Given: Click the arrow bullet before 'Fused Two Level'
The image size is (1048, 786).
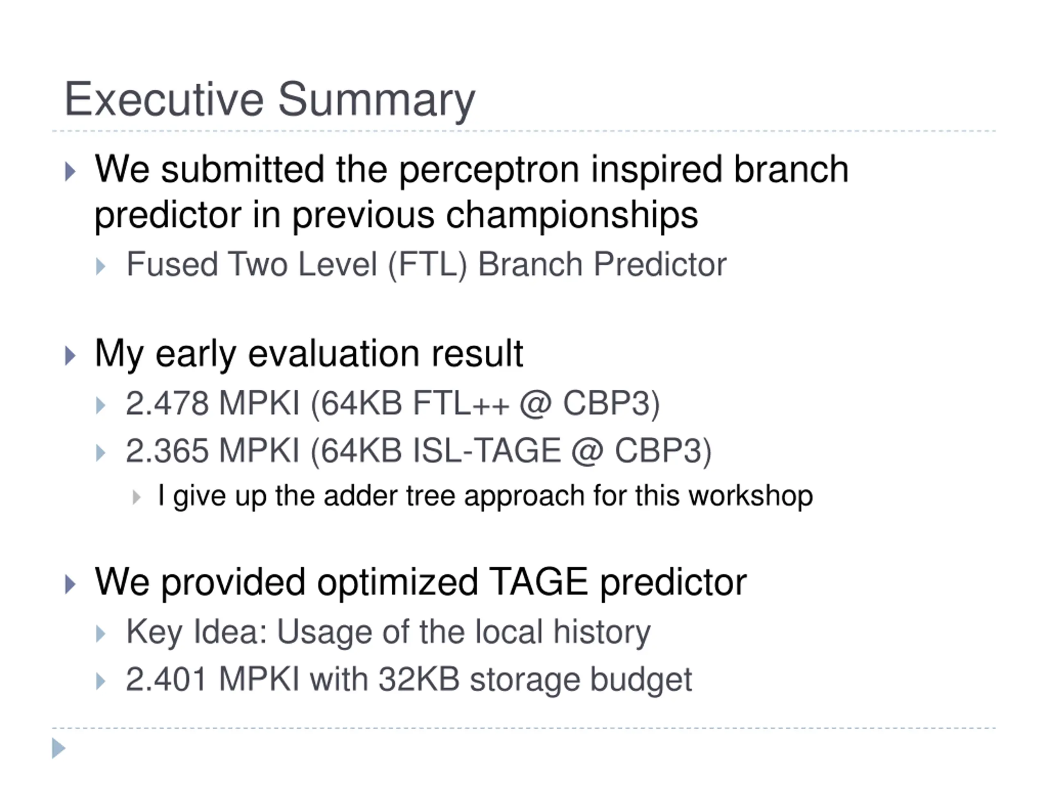Looking at the screenshot, I should pos(100,267).
